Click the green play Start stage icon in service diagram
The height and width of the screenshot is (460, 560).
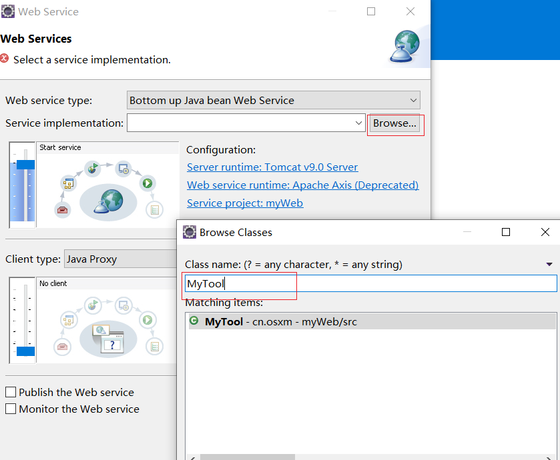point(148,183)
